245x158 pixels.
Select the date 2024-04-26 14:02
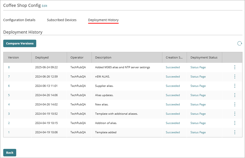[x=46, y=104]
